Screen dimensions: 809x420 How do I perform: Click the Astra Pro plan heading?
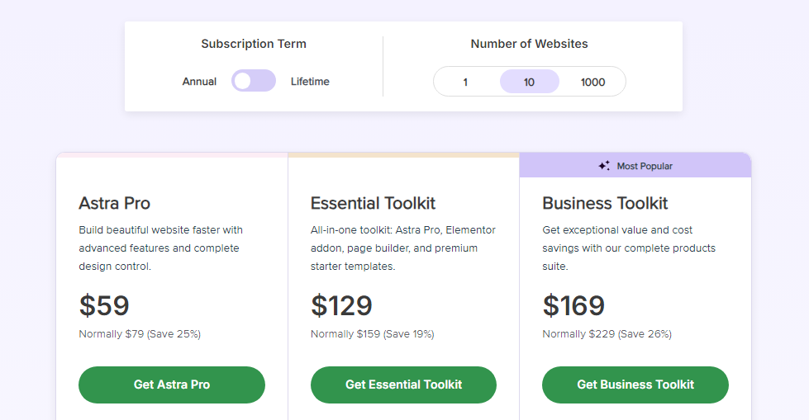[115, 203]
